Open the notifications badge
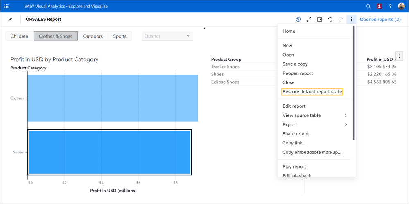The image size is (409, 204). click(x=379, y=6)
